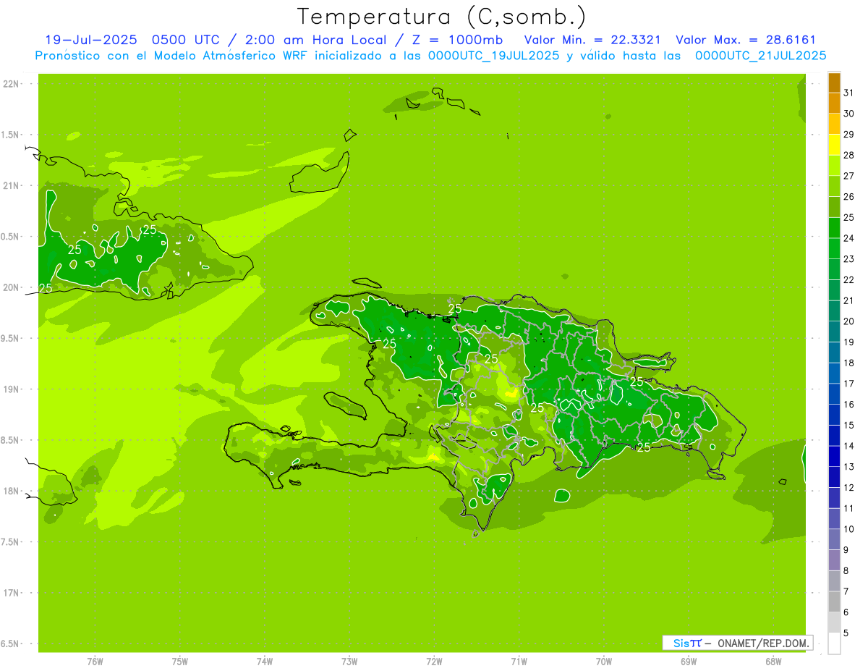Viewport: 868px width, 671px height.
Task: Click the '17N' latitude label
Action: (x=11, y=593)
